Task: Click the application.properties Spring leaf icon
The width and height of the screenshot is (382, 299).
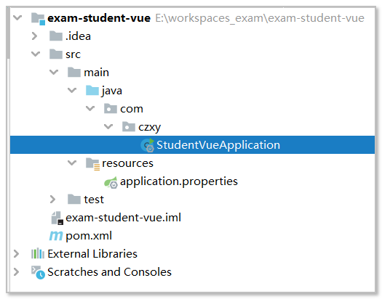Action: pos(111,182)
